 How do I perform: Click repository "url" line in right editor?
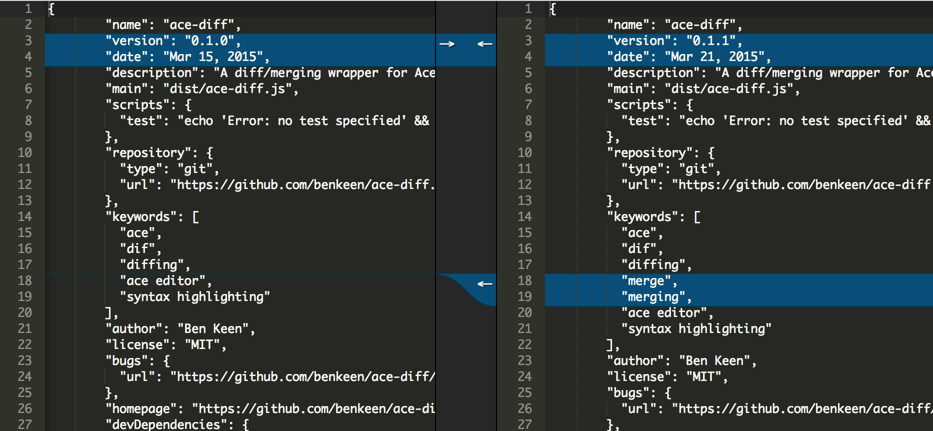coord(776,185)
